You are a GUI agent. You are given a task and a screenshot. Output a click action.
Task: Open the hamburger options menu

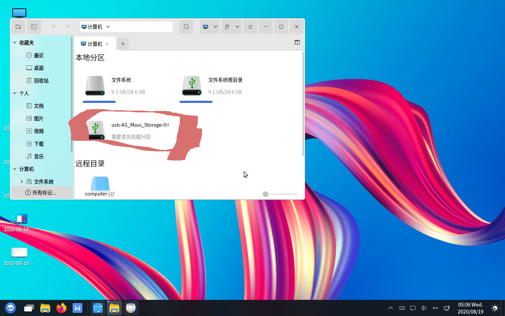[x=250, y=27]
